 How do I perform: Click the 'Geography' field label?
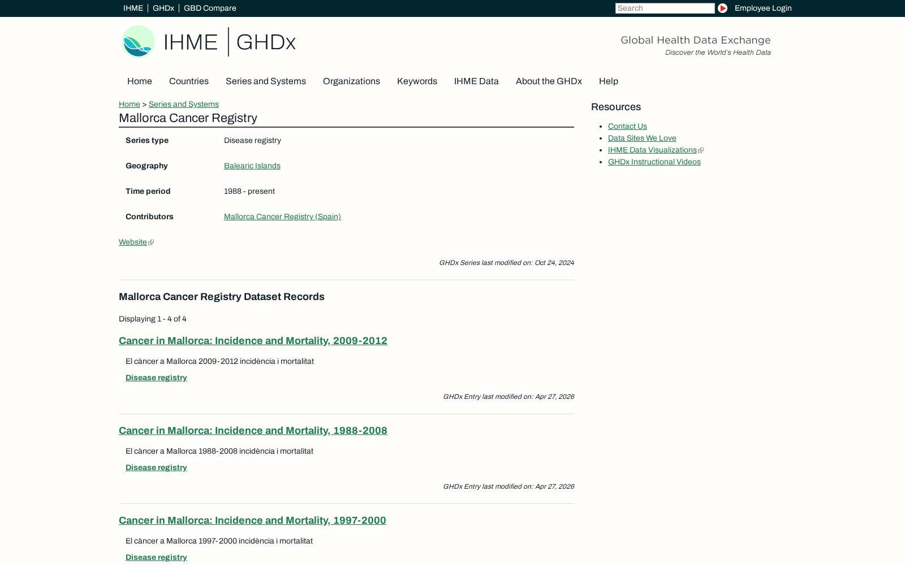[146, 166]
